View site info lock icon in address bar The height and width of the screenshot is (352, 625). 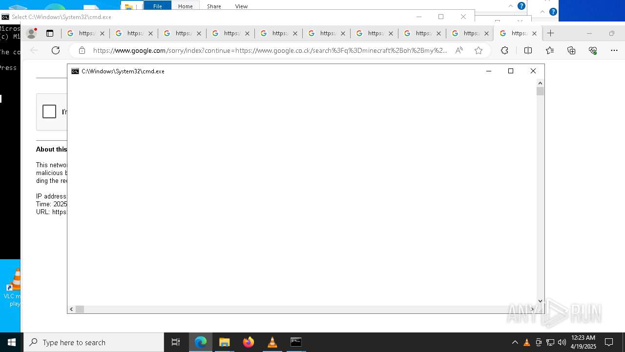pos(82,50)
